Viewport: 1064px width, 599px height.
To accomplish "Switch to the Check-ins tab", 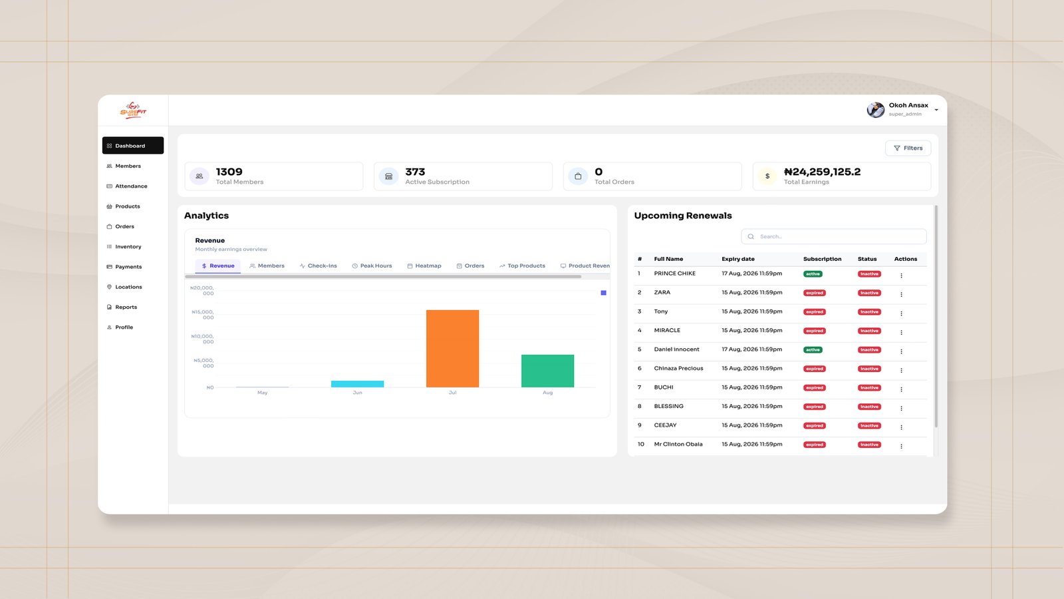I will pyautogui.click(x=319, y=266).
